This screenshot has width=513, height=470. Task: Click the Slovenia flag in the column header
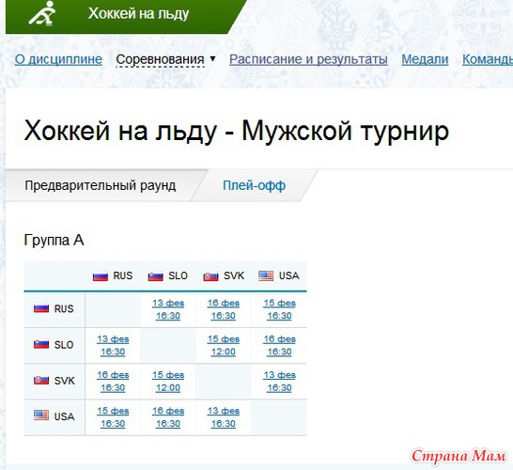[155, 276]
